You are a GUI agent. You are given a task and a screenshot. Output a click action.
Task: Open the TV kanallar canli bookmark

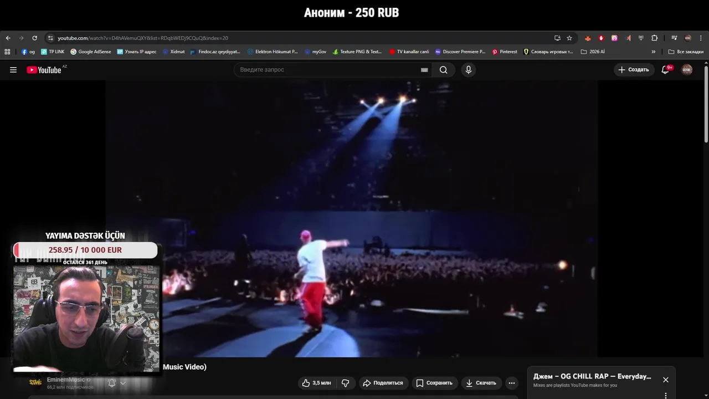(x=409, y=52)
